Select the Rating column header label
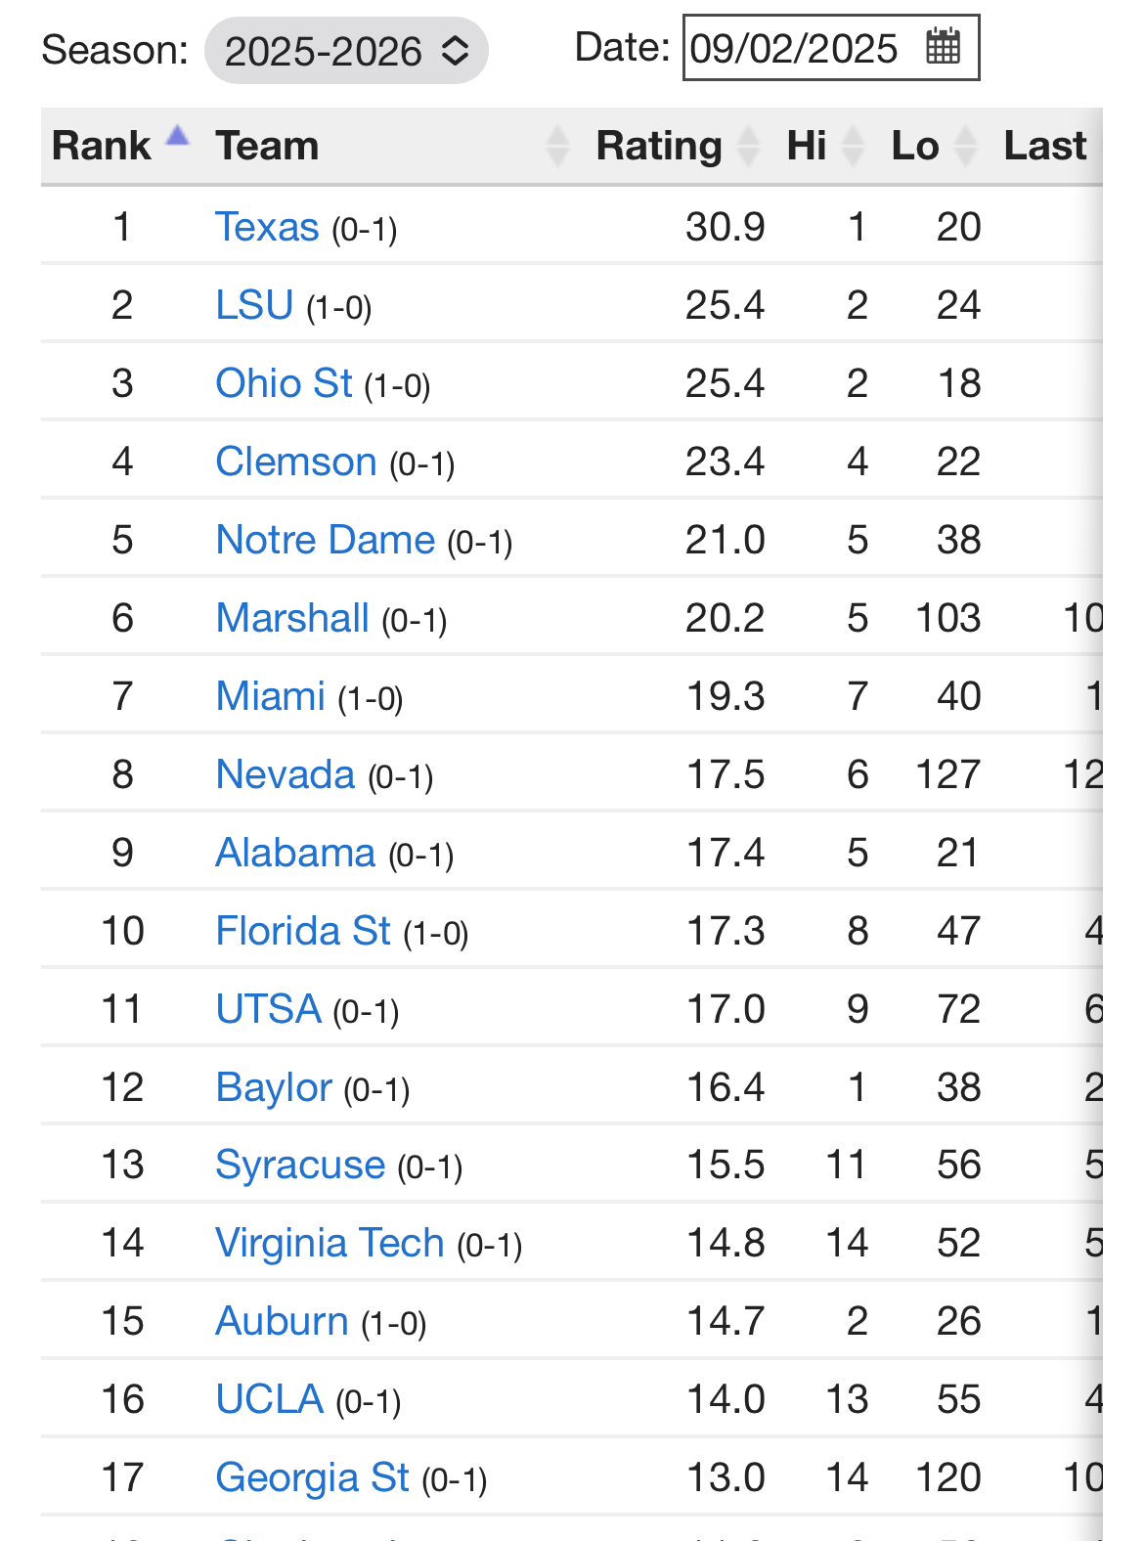Screen dimensions: 1144x1541 pyautogui.click(x=659, y=146)
